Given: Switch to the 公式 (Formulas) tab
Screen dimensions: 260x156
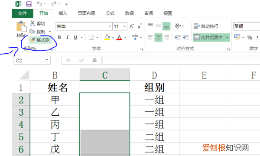Looking at the screenshot, I should pyautogui.click(x=110, y=13).
